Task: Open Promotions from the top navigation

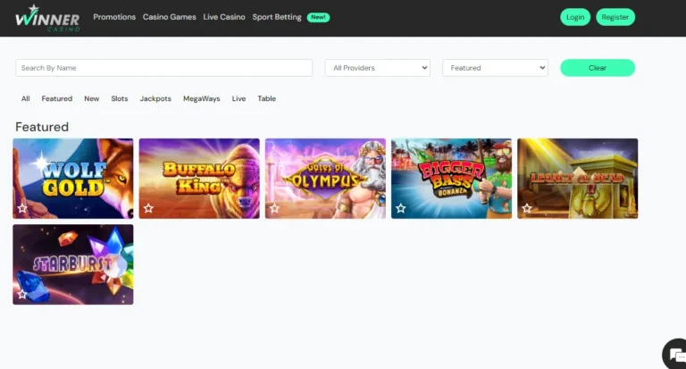Action: [114, 17]
